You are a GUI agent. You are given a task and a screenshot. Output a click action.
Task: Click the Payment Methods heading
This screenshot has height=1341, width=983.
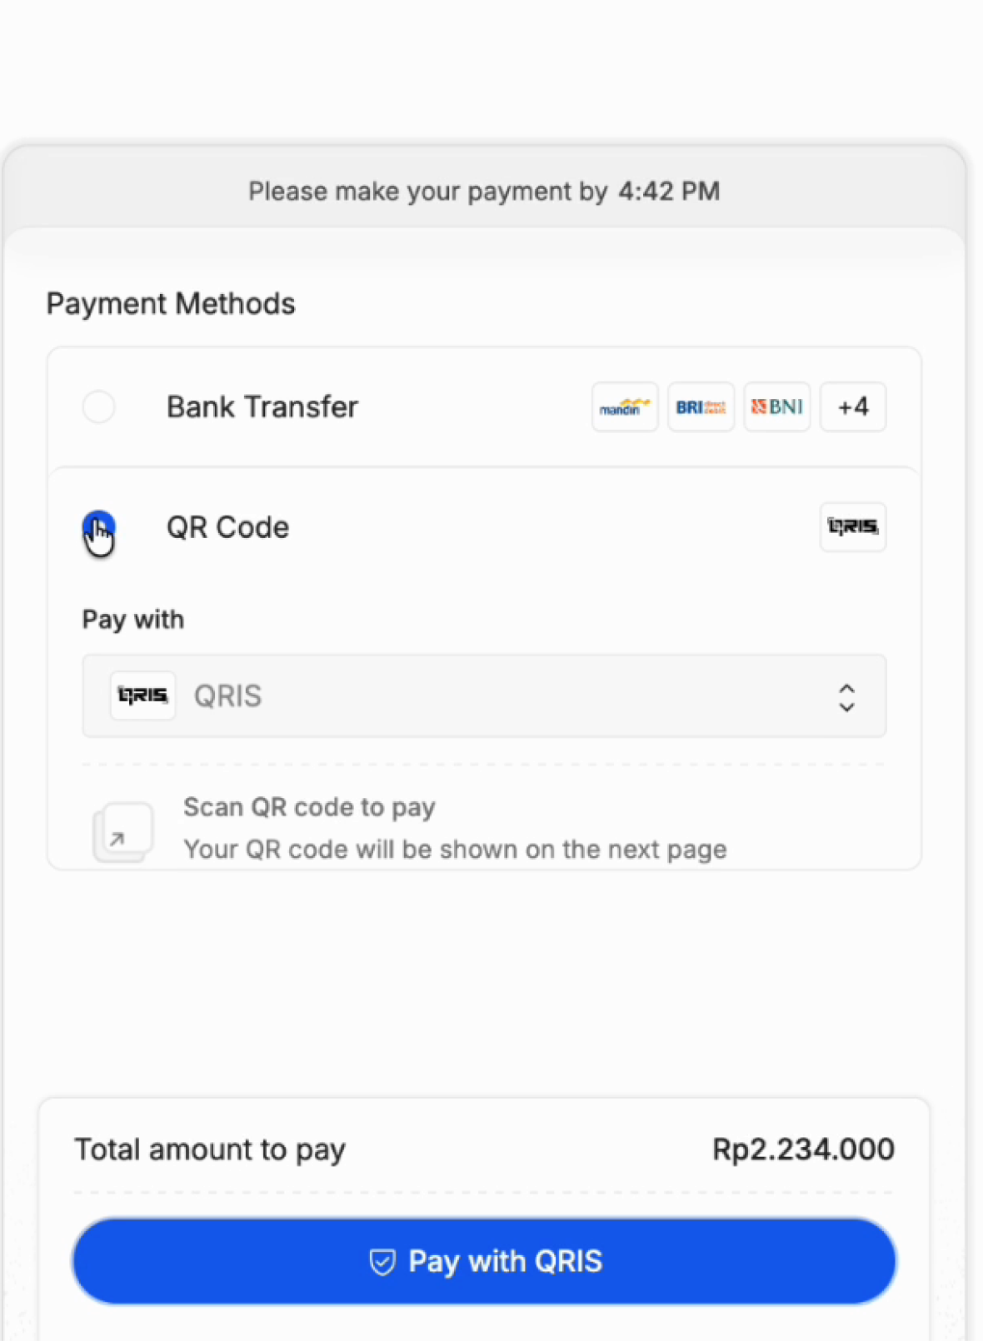click(171, 304)
